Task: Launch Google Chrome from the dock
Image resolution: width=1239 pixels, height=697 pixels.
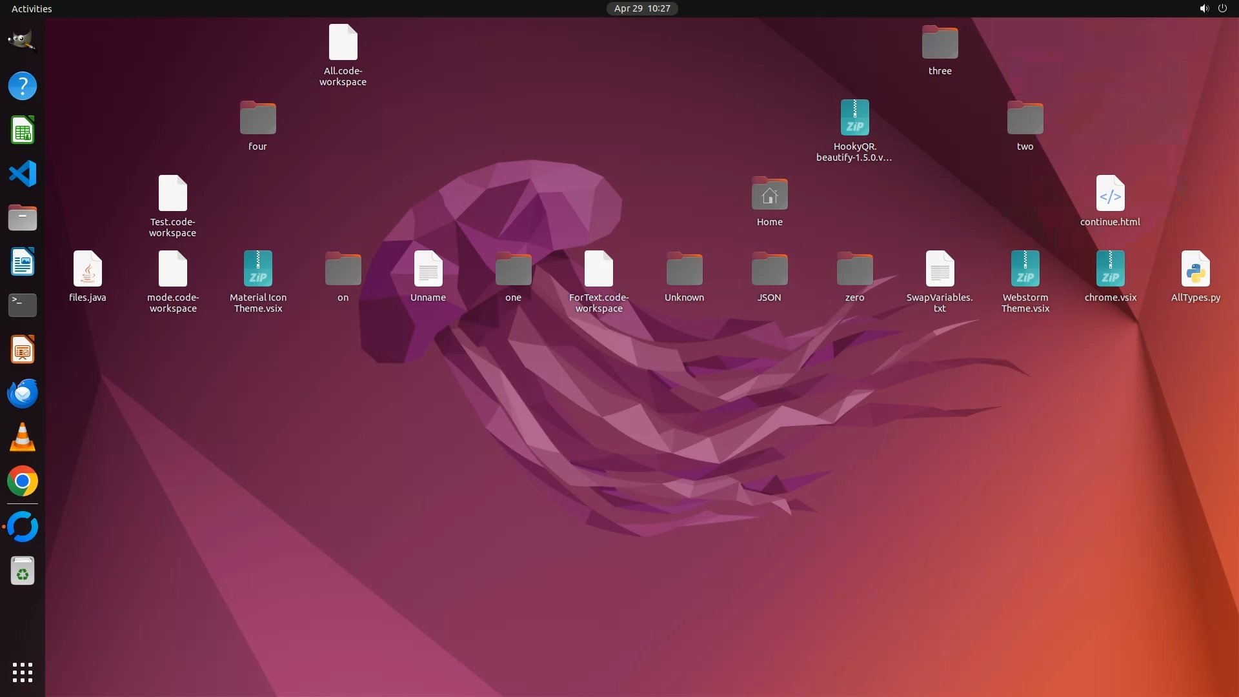Action: coord(23,481)
